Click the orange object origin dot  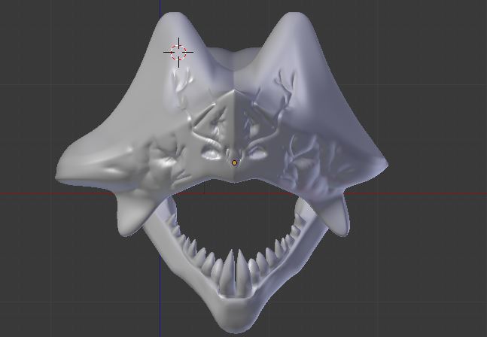234,162
